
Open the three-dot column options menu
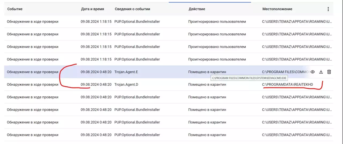328,9
